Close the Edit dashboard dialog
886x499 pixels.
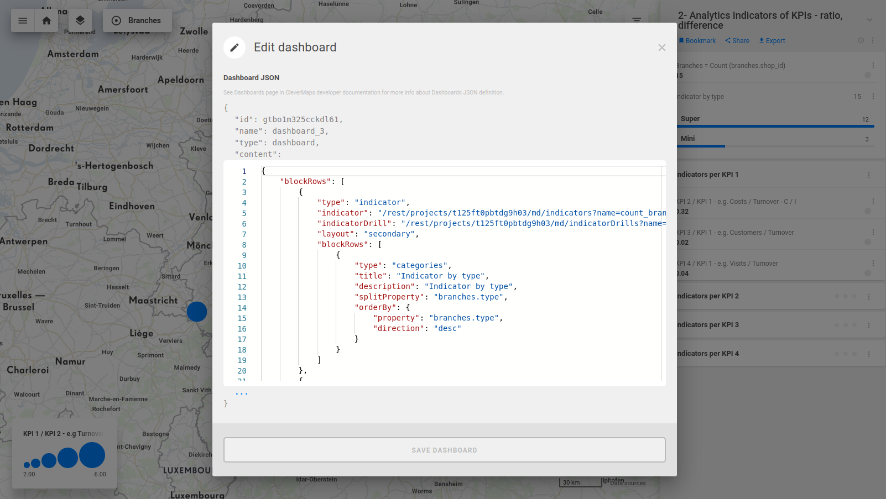click(x=661, y=48)
